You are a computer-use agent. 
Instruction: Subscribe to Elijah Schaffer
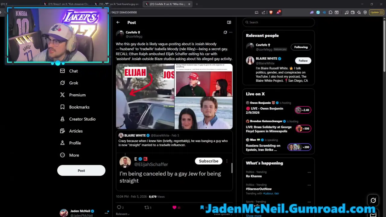coord(208,161)
